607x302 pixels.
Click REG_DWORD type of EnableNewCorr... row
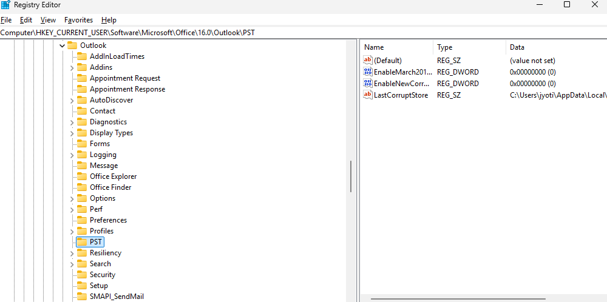458,84
